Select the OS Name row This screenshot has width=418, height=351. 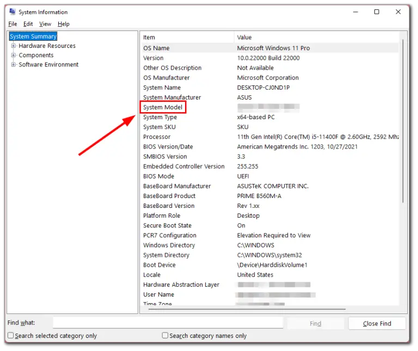(270, 48)
